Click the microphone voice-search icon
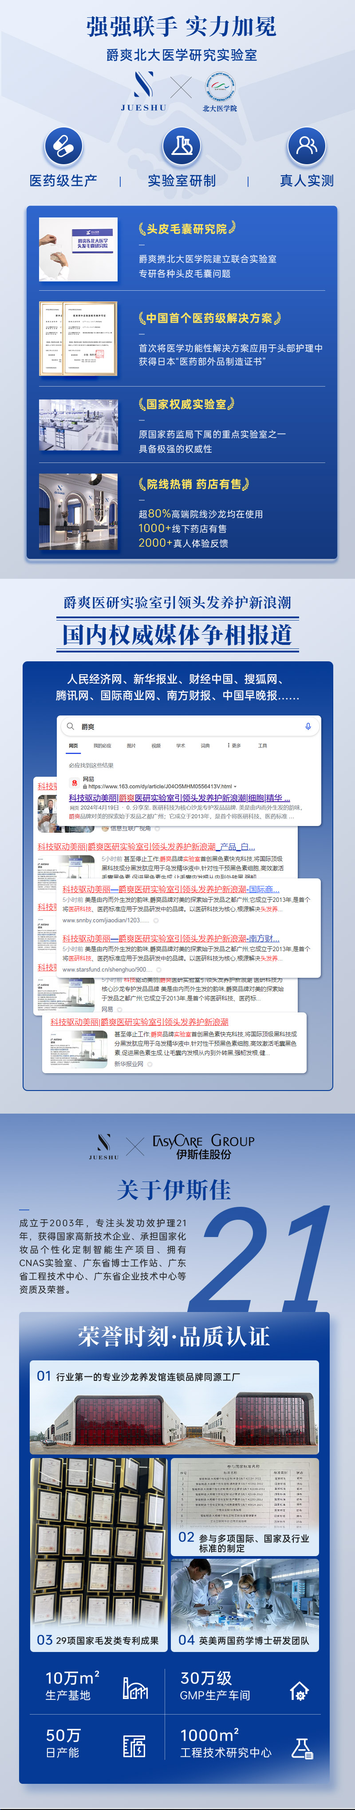The width and height of the screenshot is (355, 1810). [308, 726]
